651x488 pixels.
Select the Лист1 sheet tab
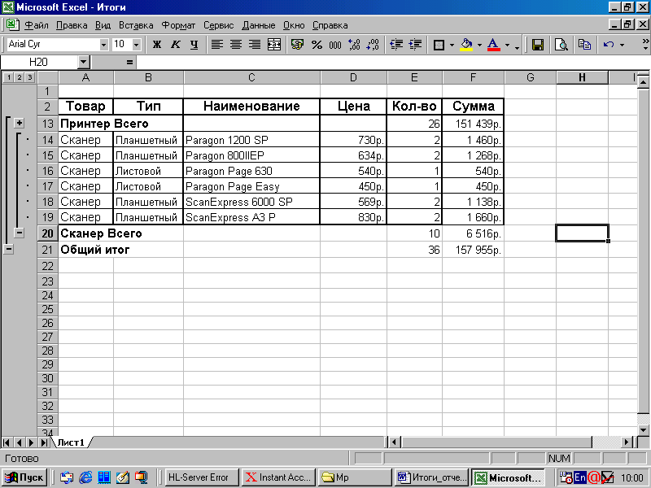[71, 442]
